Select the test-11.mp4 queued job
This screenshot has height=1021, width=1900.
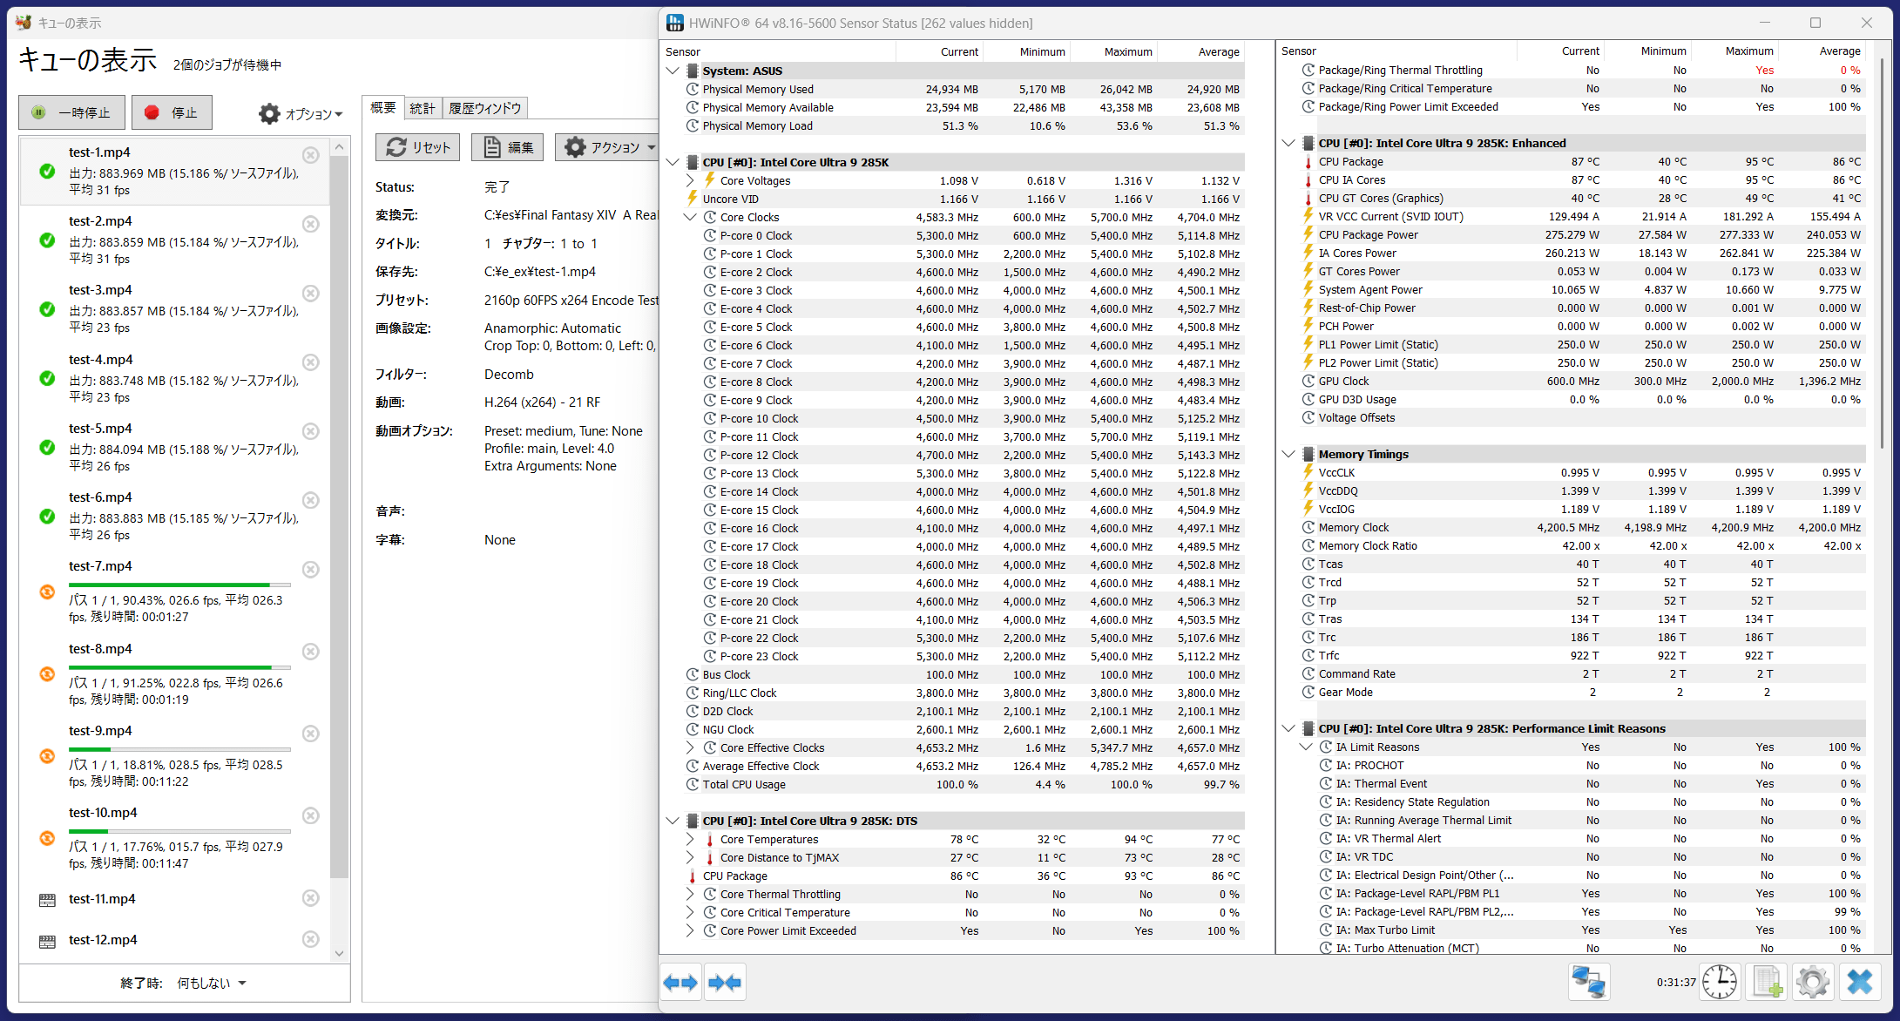point(103,899)
